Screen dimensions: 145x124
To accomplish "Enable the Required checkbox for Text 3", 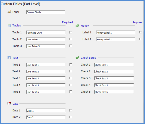I will (71, 78).
